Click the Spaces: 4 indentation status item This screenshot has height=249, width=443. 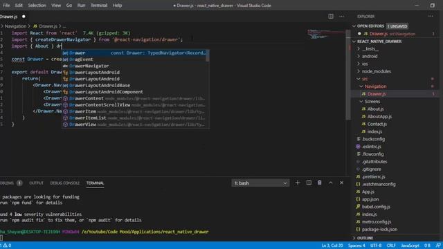tap(356, 246)
